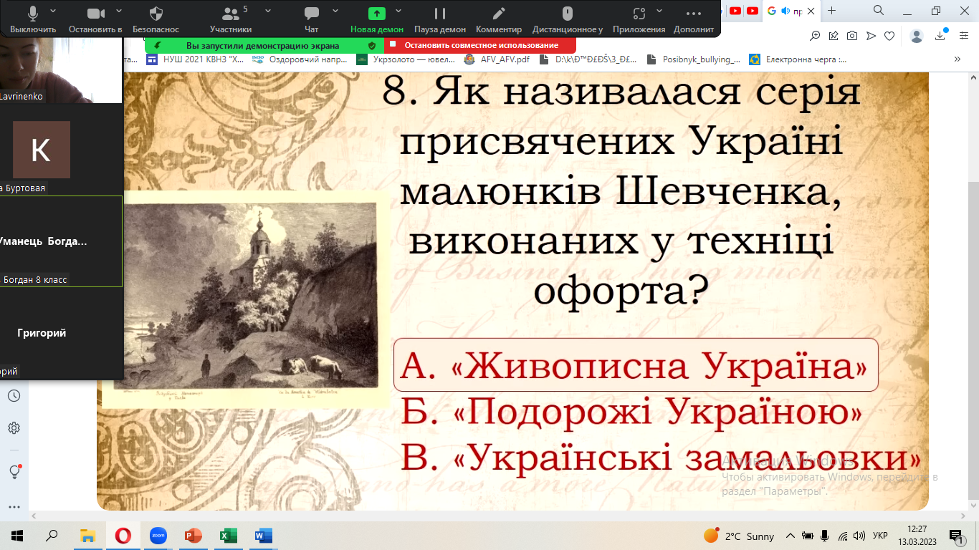The image size is (979, 550).
Task: Click the horizontal scrollbar left arrow
Action: click(x=35, y=516)
